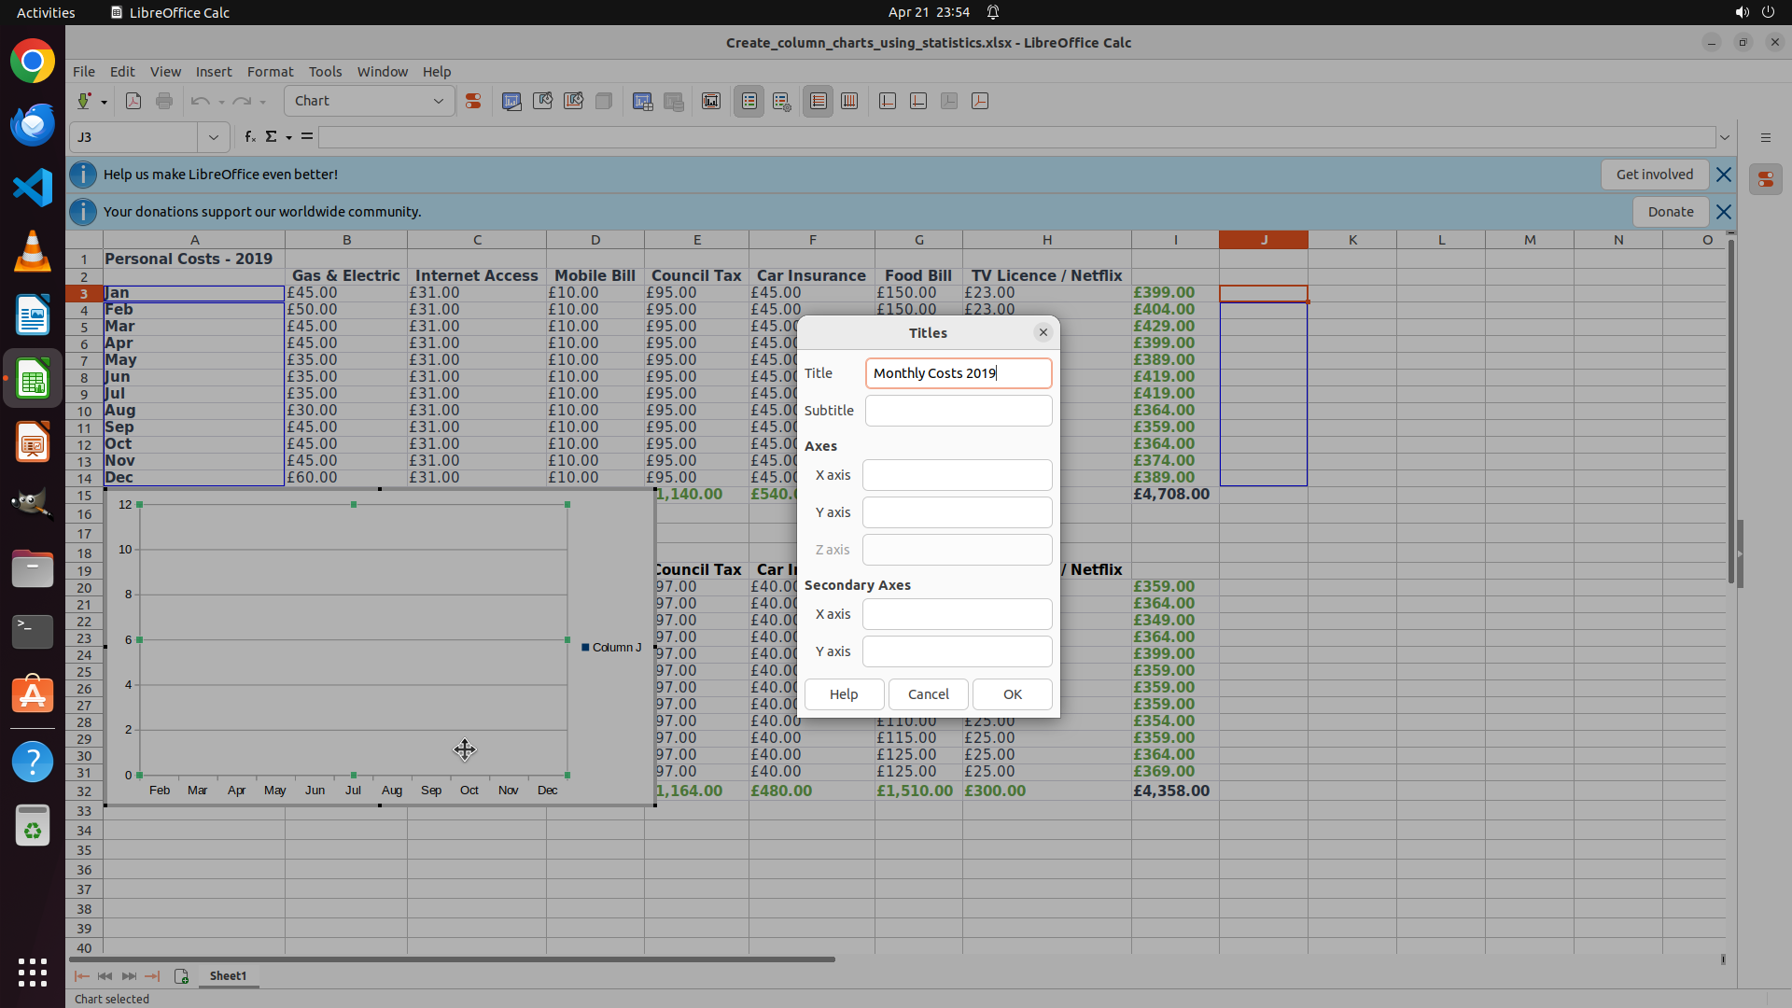
Task: Click the Export as PDF toolbar icon
Action: [133, 101]
